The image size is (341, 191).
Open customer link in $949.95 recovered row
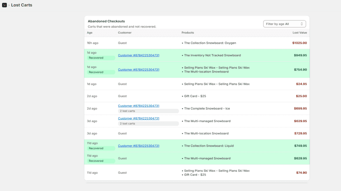138,55
